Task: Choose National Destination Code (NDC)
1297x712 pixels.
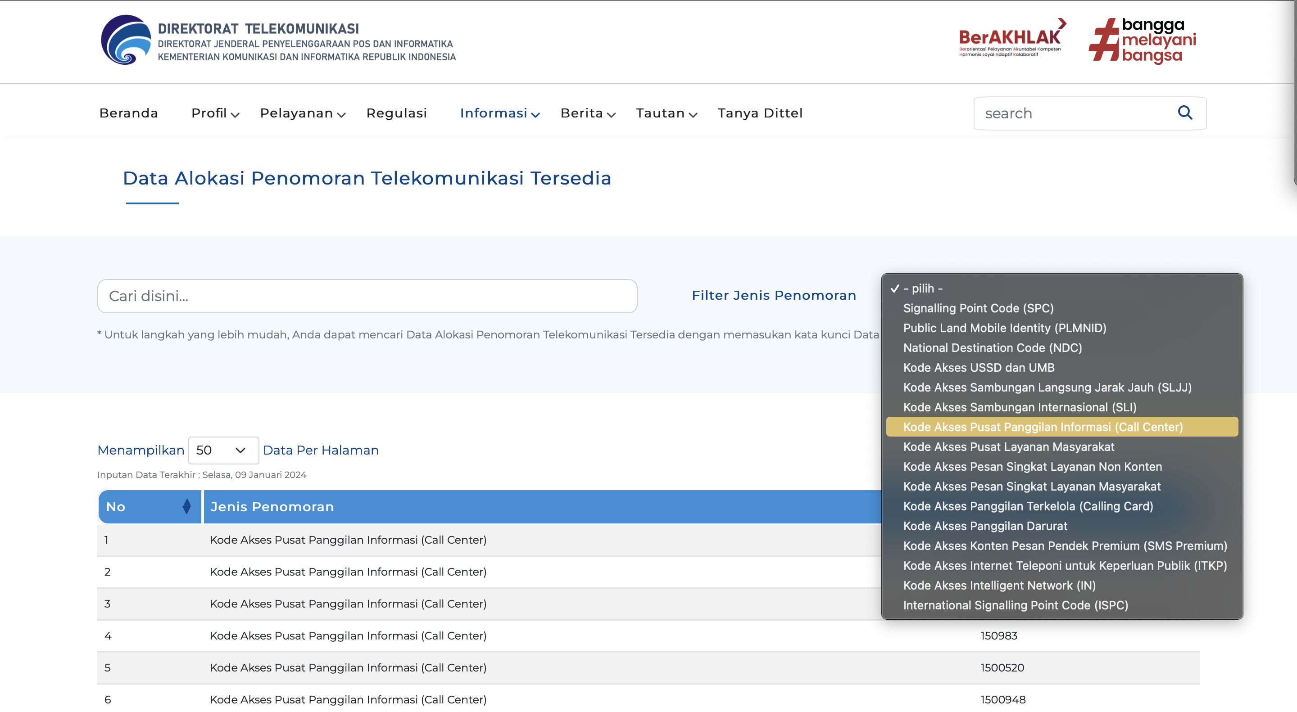Action: click(1062, 348)
